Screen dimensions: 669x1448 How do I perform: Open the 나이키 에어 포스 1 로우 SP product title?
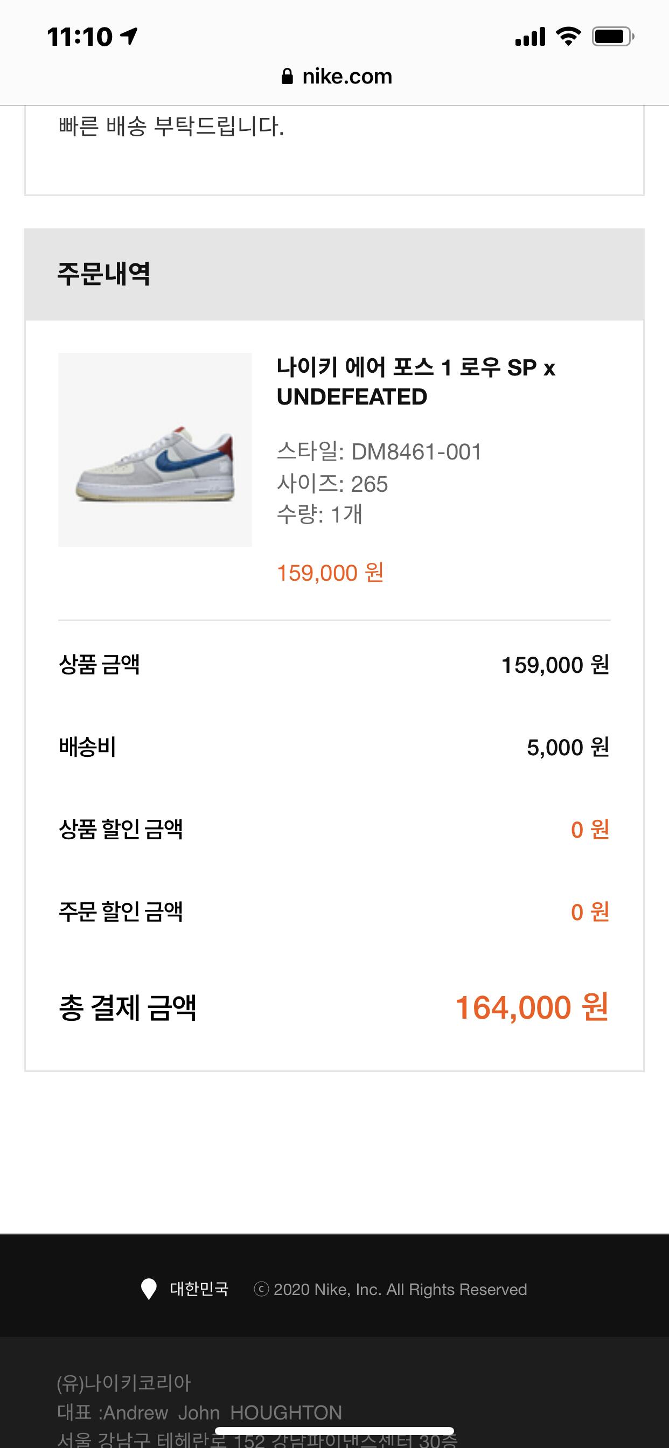pyautogui.click(x=415, y=382)
